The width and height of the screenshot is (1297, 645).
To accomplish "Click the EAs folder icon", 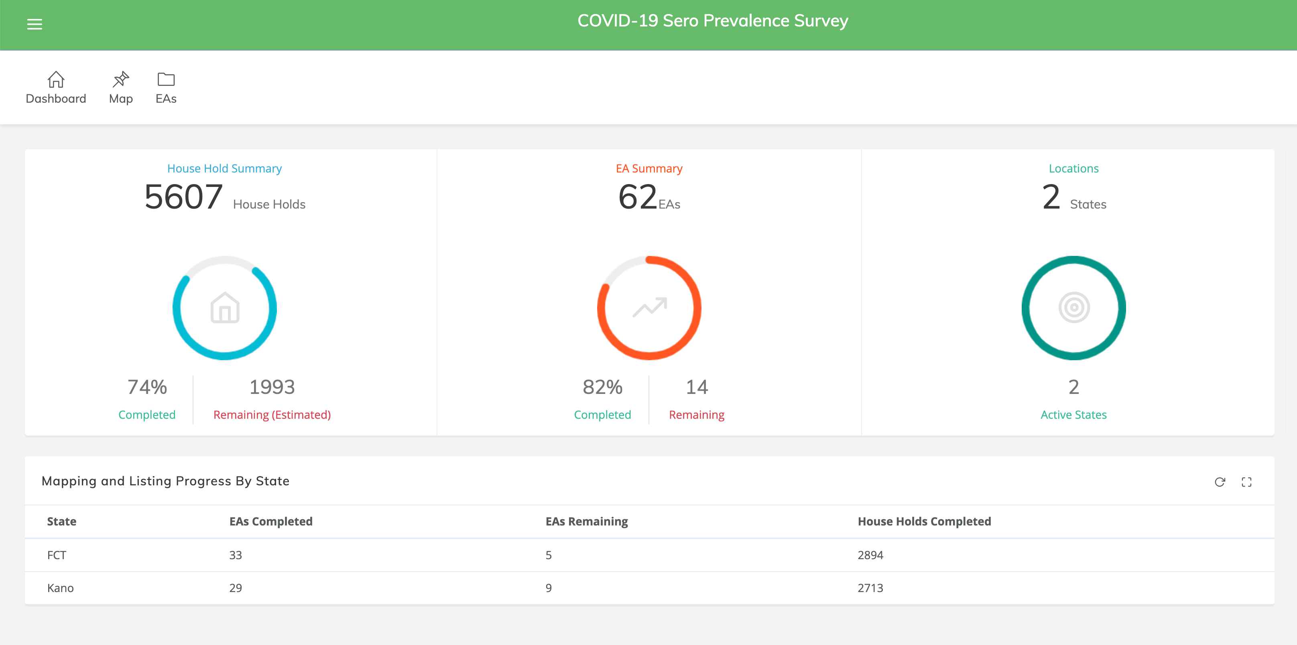I will pyautogui.click(x=166, y=79).
